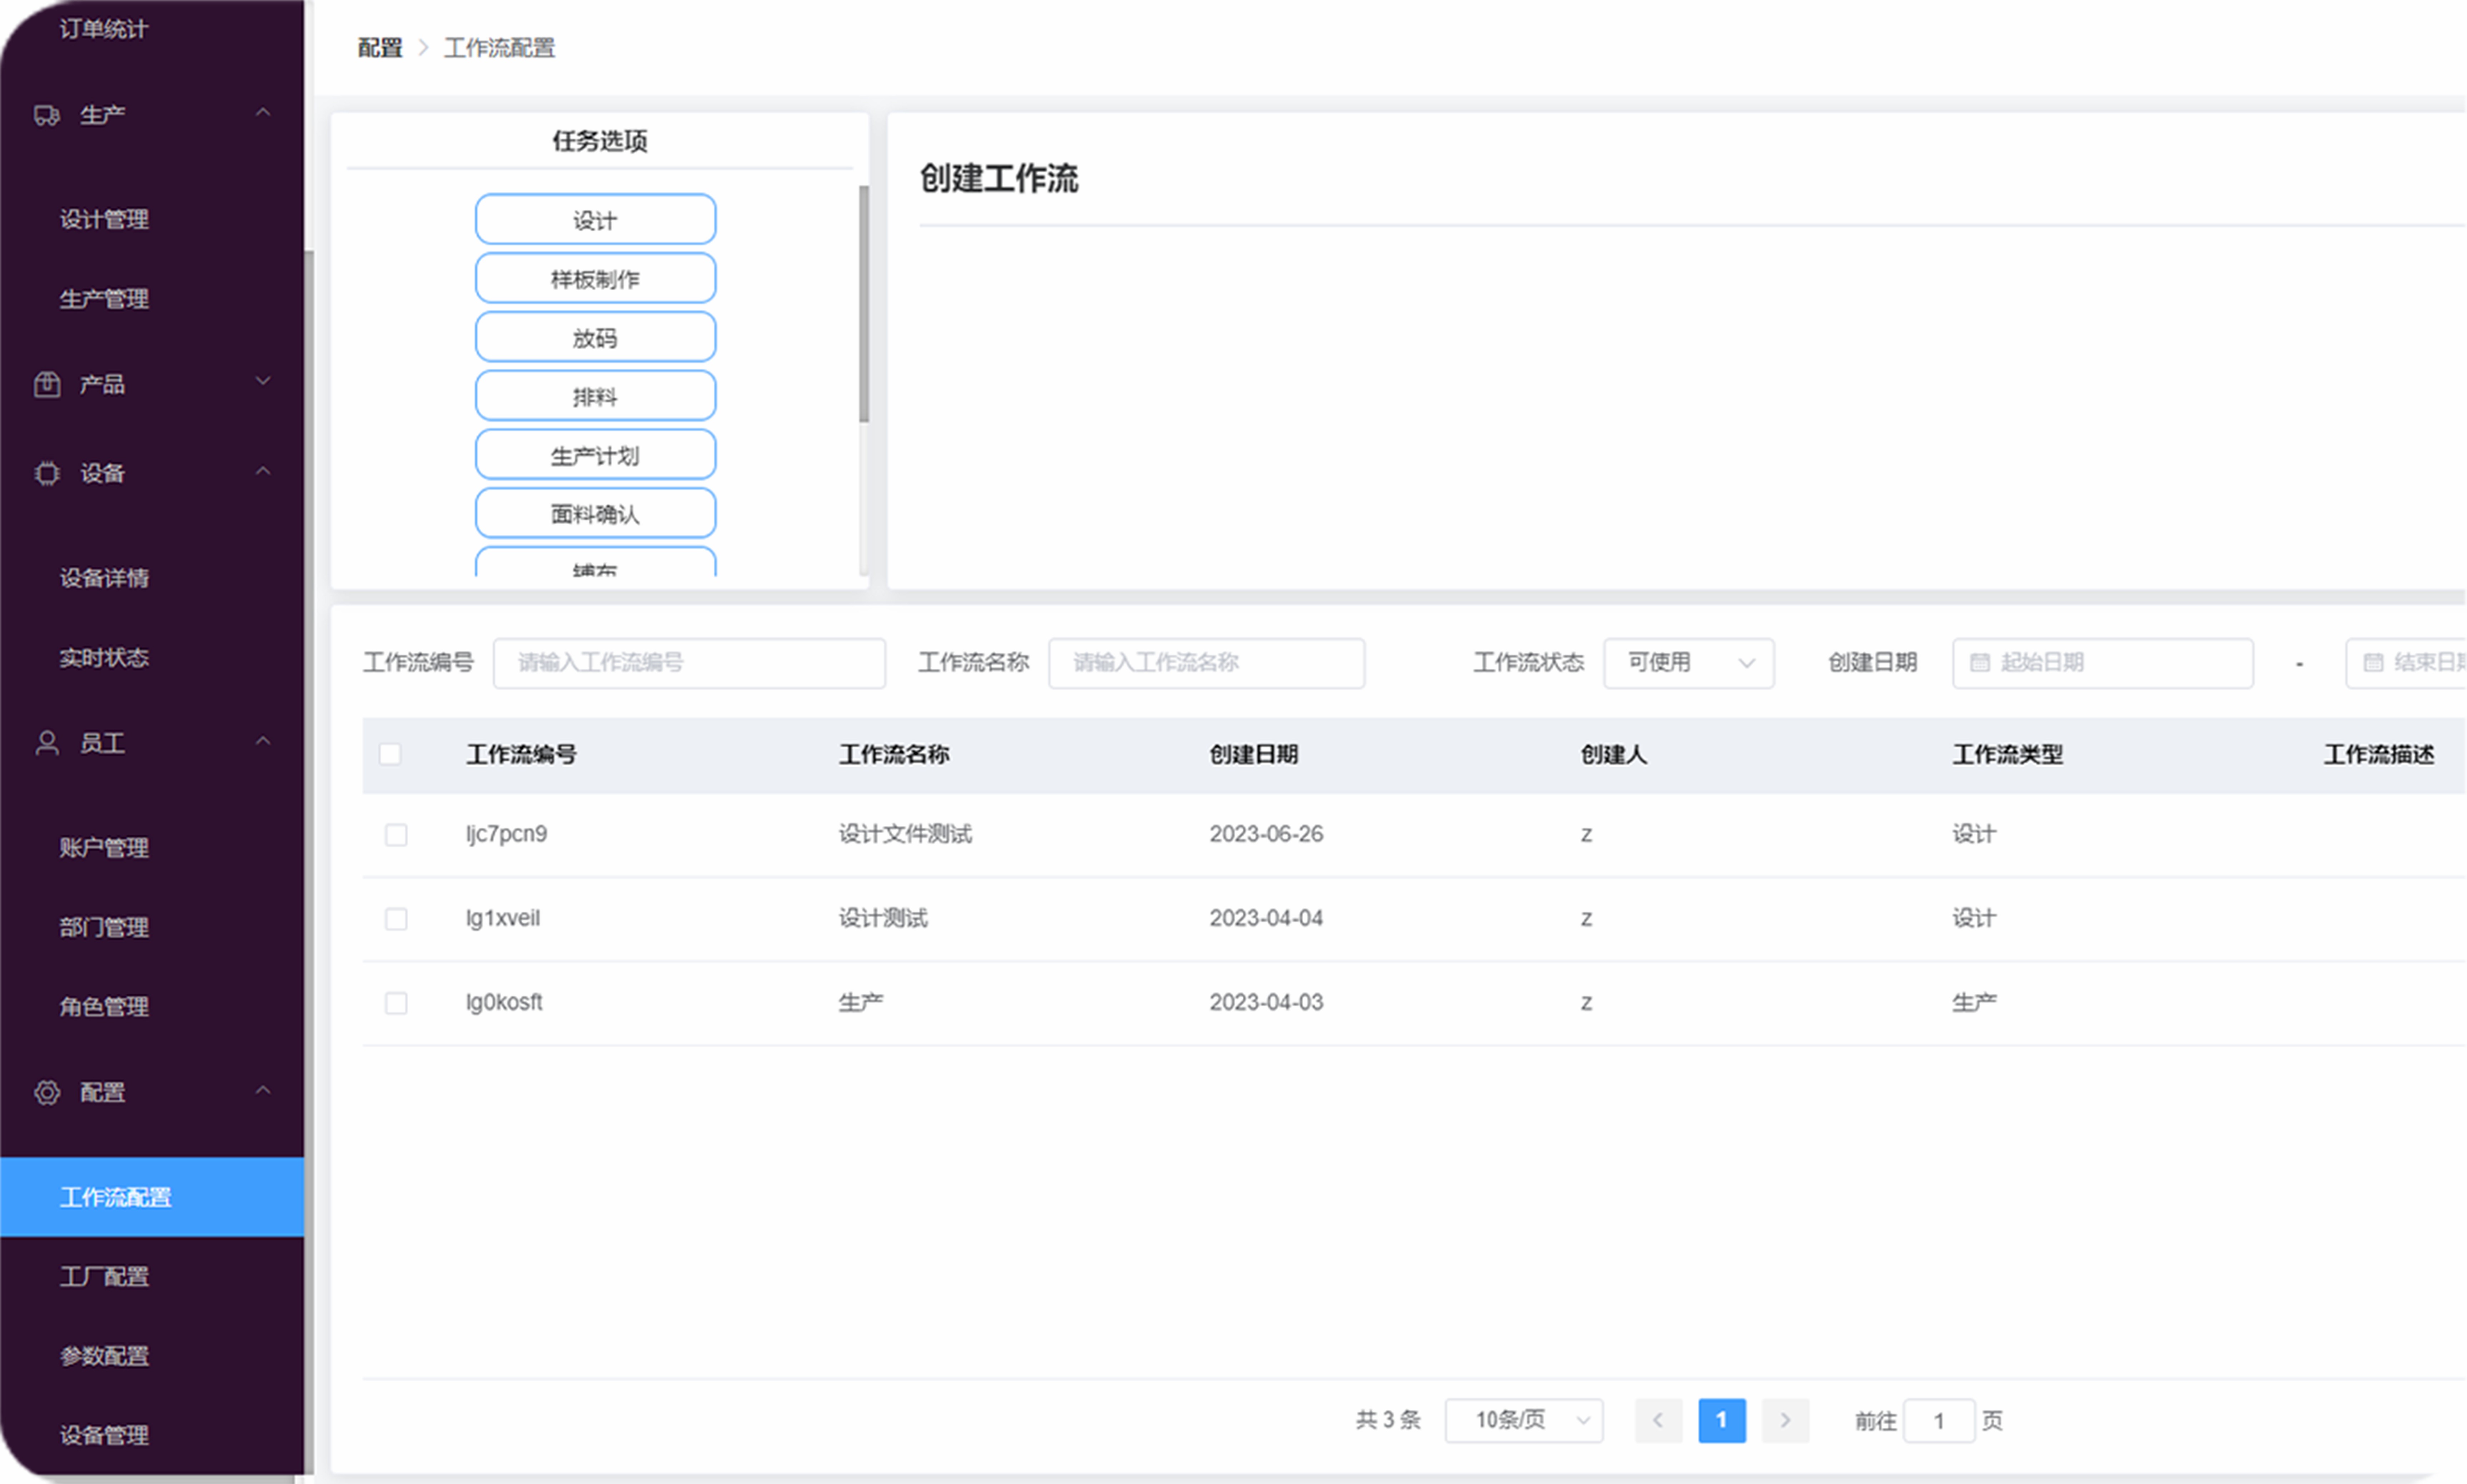
Task: Collapse the 生产 sidebar group
Action: 263,113
